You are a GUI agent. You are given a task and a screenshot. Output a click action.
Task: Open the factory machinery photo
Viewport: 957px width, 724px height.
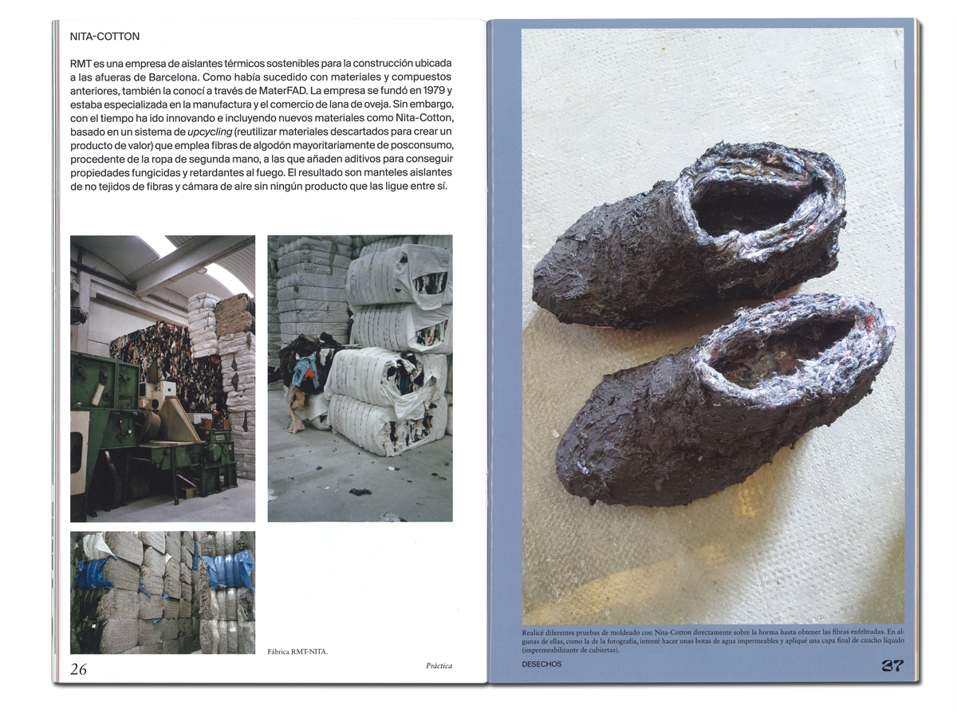163,378
